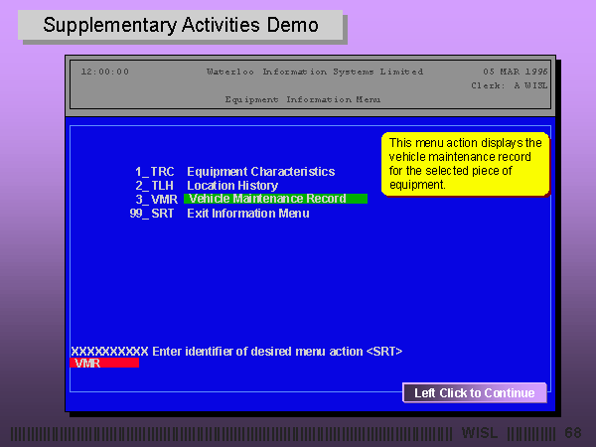The width and height of the screenshot is (596, 447).
Task: Click the 'Waterloo Information Systems Limited' header title
Action: point(315,72)
